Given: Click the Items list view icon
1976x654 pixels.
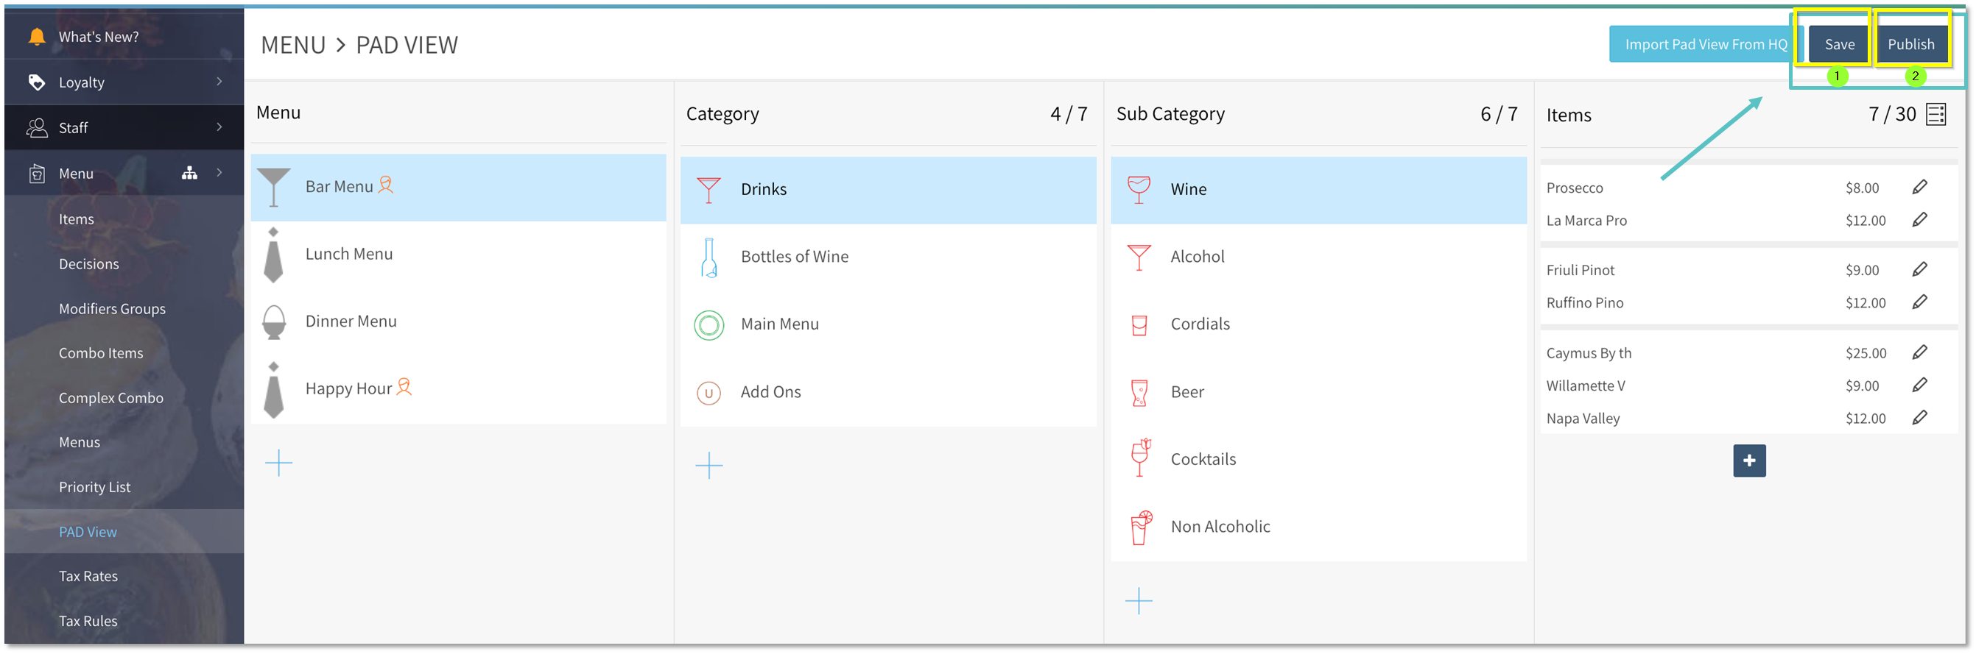Looking at the screenshot, I should click(x=1935, y=114).
